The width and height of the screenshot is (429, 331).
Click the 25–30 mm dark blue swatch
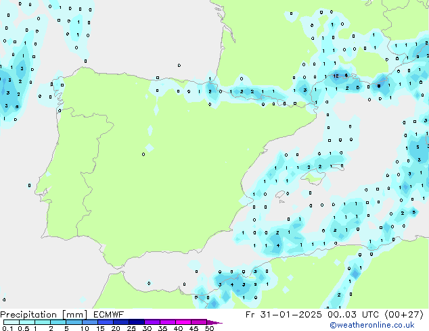(x=136, y=322)
